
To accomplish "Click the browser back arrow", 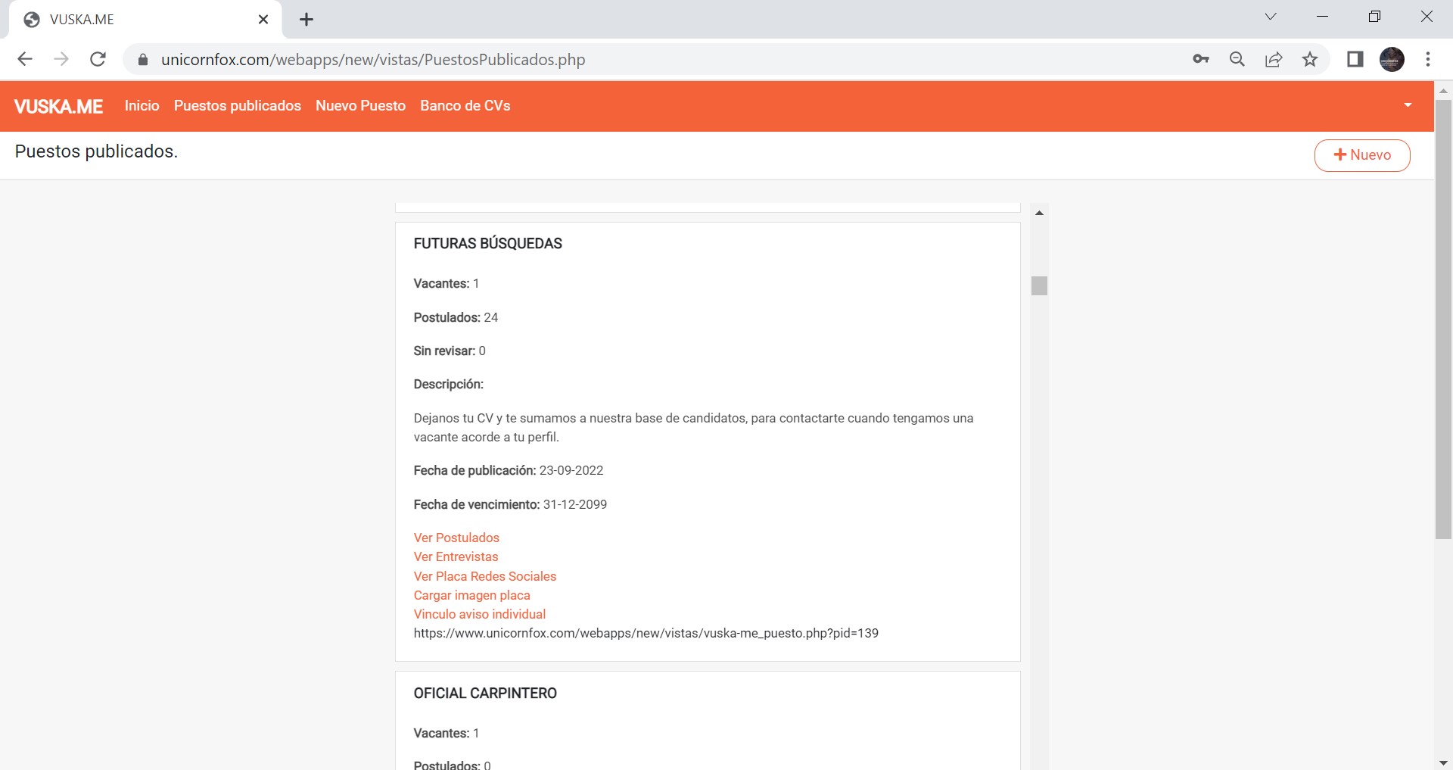I will point(25,59).
